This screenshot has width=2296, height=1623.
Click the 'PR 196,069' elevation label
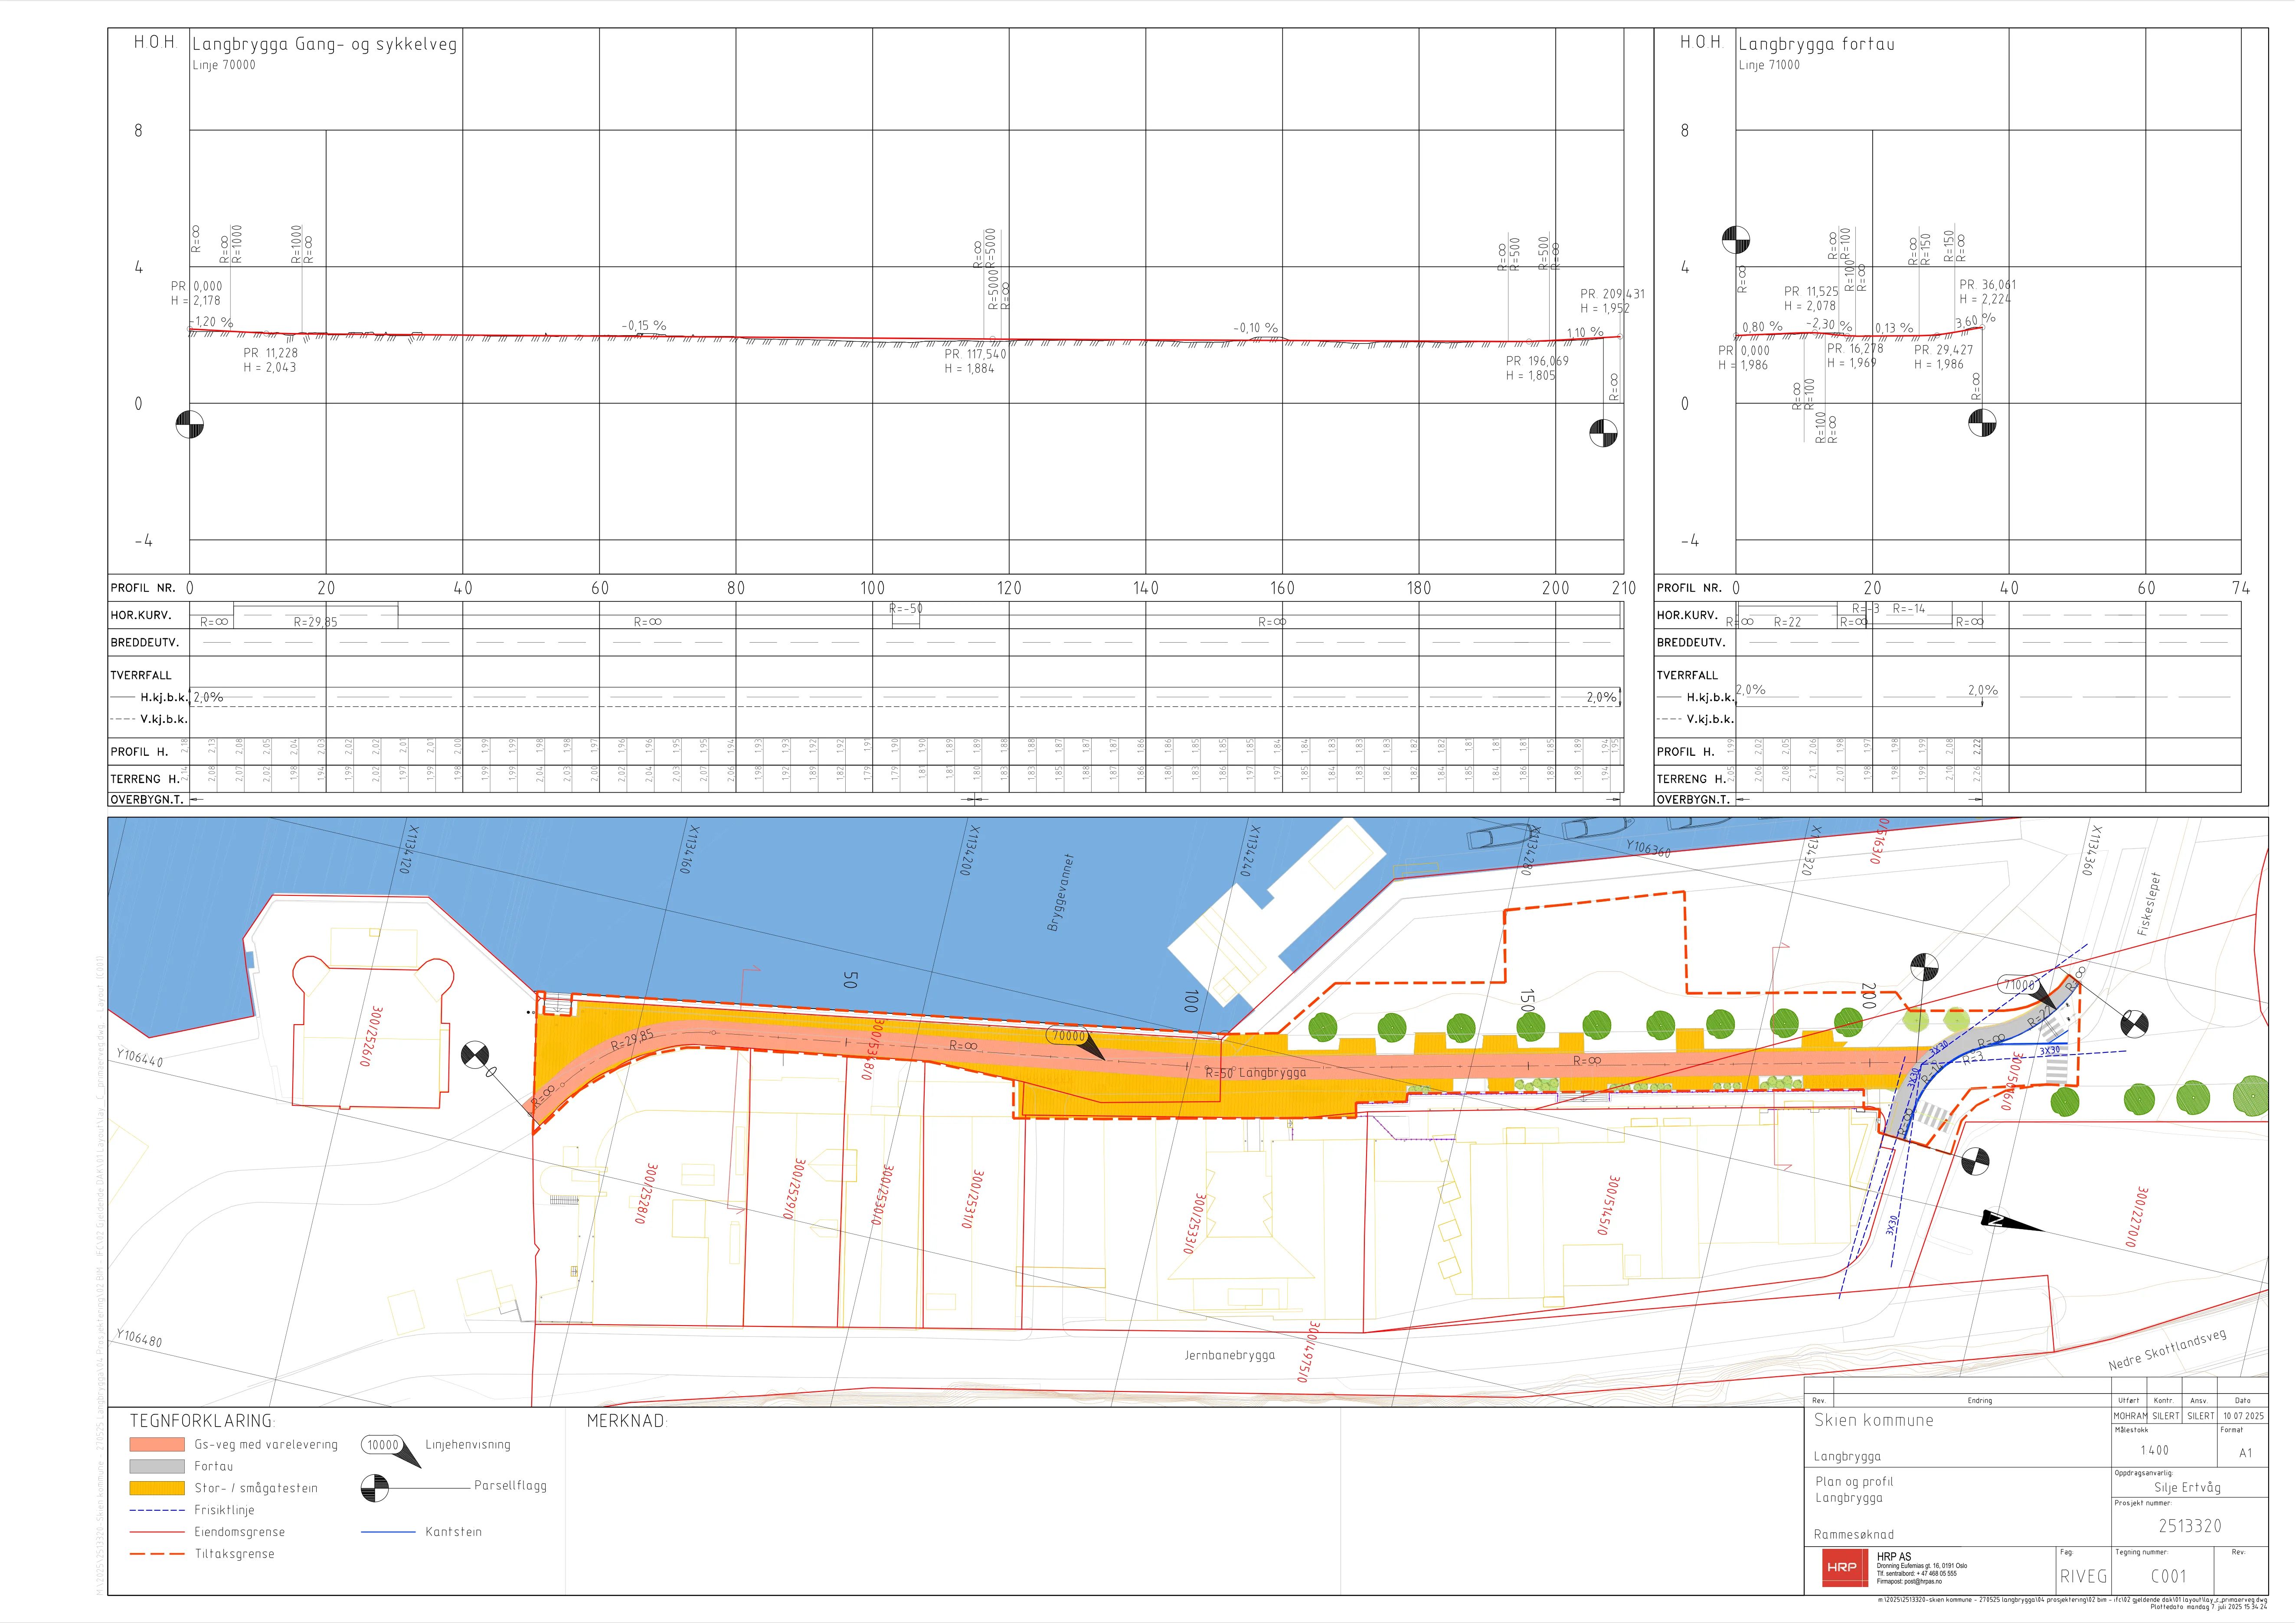[1537, 361]
